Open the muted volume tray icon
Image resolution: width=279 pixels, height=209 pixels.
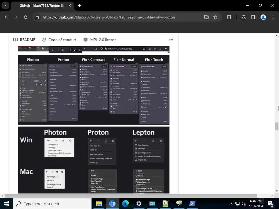pos(244,204)
